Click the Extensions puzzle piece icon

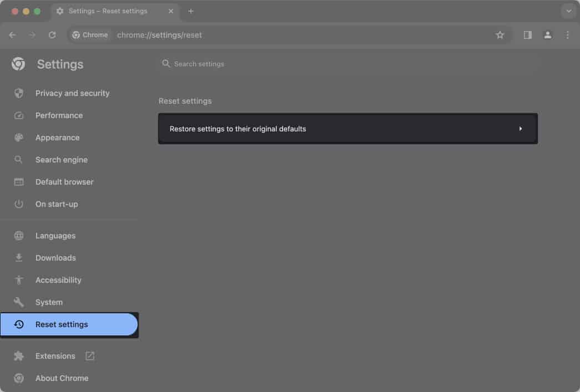pos(19,356)
